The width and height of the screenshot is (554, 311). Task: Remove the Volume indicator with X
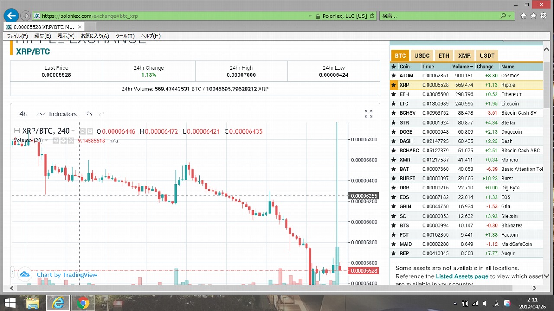click(71, 141)
